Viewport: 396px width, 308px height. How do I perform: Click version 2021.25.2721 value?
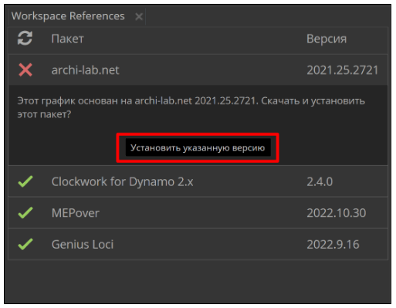tap(343, 70)
